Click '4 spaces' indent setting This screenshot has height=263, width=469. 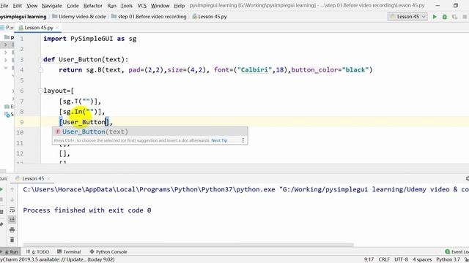point(422,260)
